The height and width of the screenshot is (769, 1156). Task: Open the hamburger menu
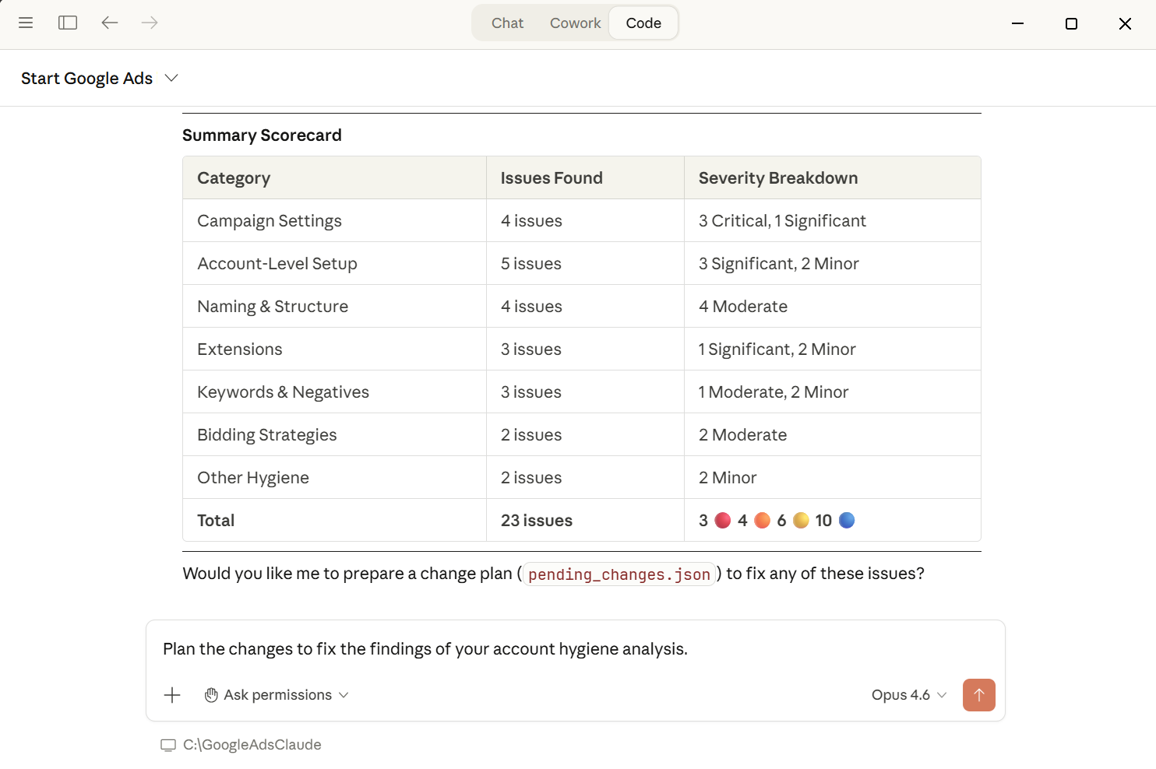click(x=26, y=23)
